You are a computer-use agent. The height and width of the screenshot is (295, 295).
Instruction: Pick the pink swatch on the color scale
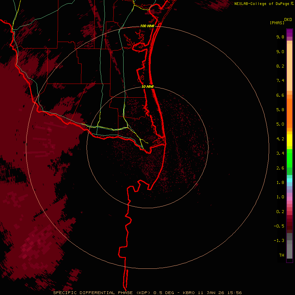(x=289, y=199)
